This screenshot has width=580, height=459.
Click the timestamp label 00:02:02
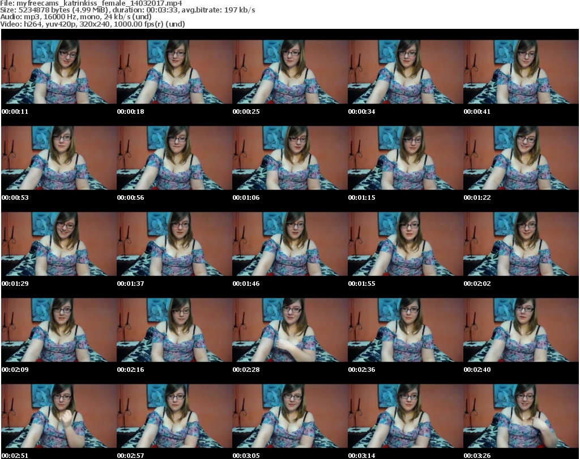pos(477,284)
